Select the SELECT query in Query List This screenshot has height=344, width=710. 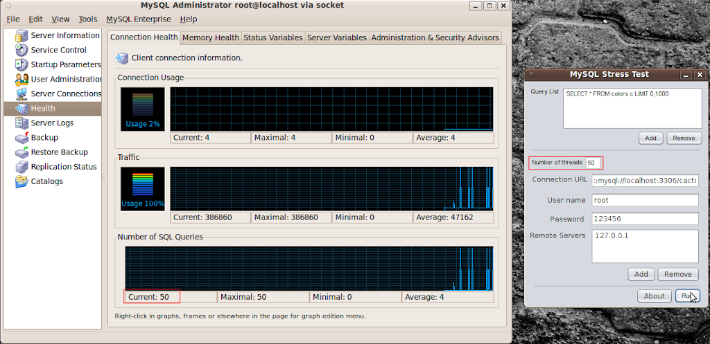click(x=616, y=94)
